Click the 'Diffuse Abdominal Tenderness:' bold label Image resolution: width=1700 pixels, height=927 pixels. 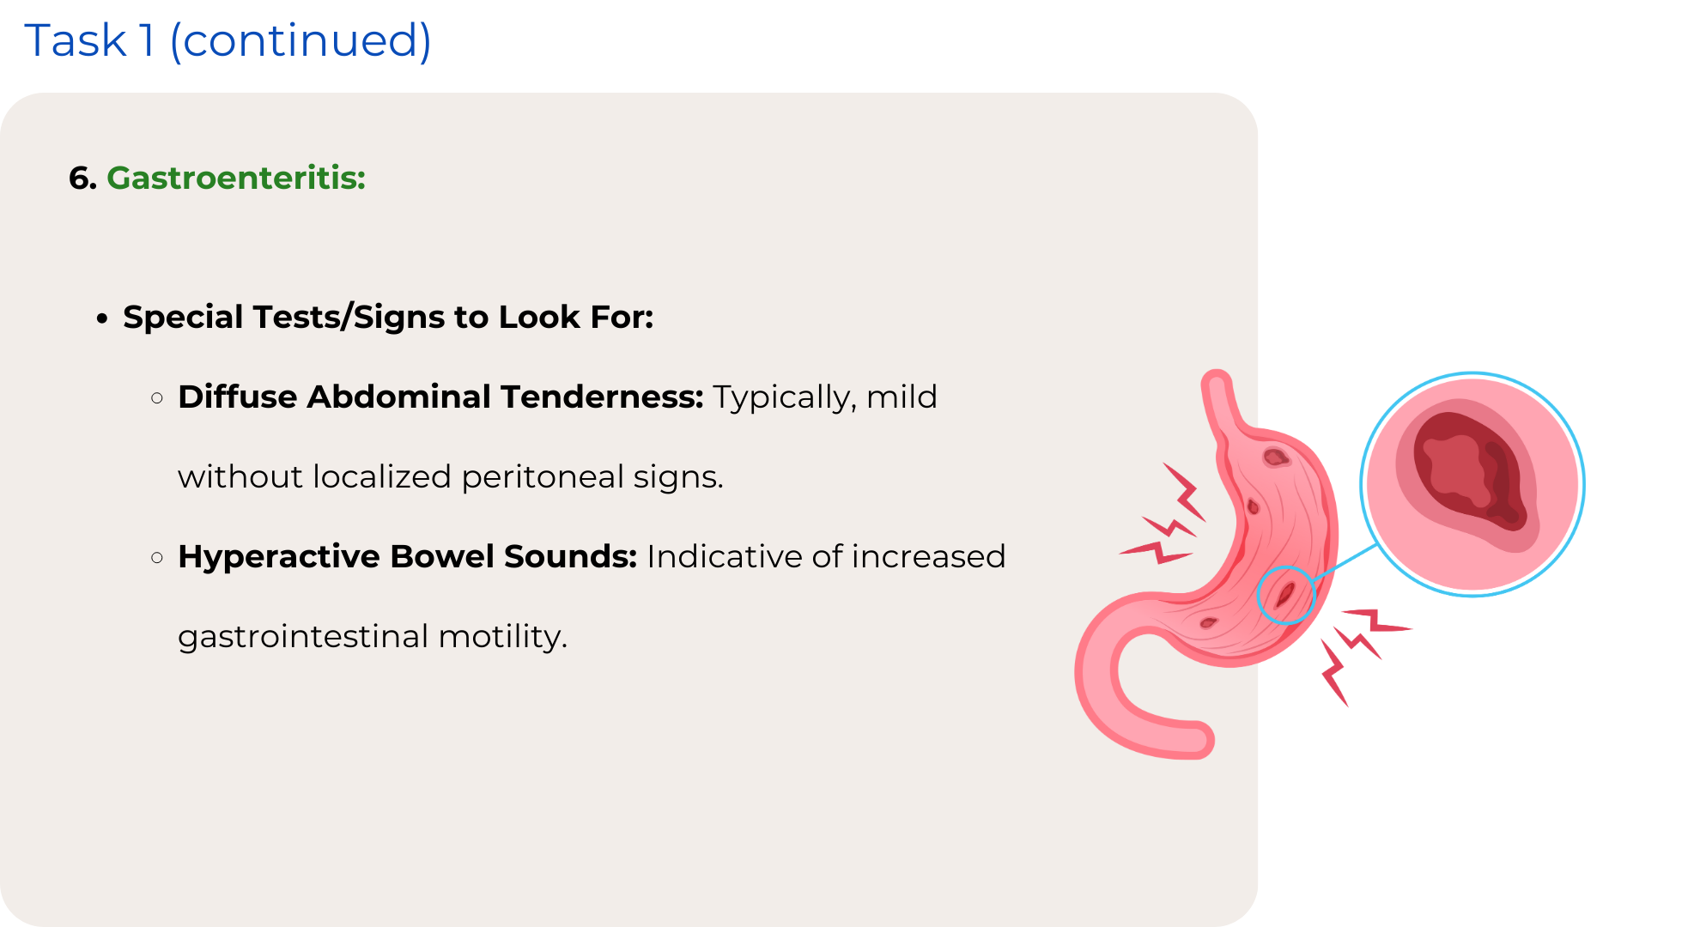pos(440,397)
